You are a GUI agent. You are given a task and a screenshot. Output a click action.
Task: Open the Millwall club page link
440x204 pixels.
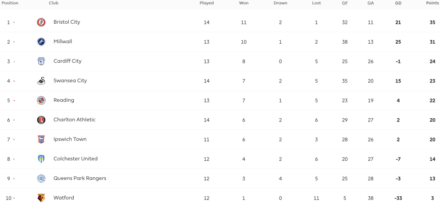[x=63, y=42]
